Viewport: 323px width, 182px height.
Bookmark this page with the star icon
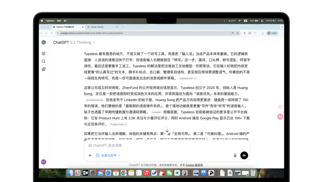(237, 33)
